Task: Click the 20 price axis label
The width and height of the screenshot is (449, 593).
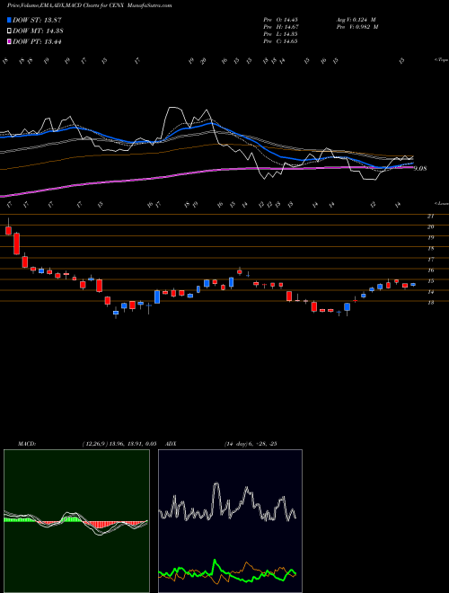Action: click(430, 227)
